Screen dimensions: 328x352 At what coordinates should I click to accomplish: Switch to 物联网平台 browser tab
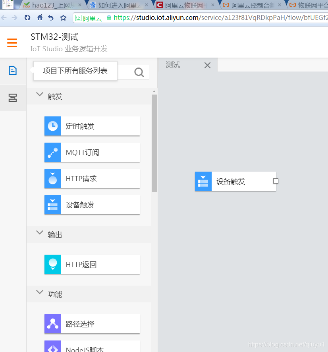309,5
